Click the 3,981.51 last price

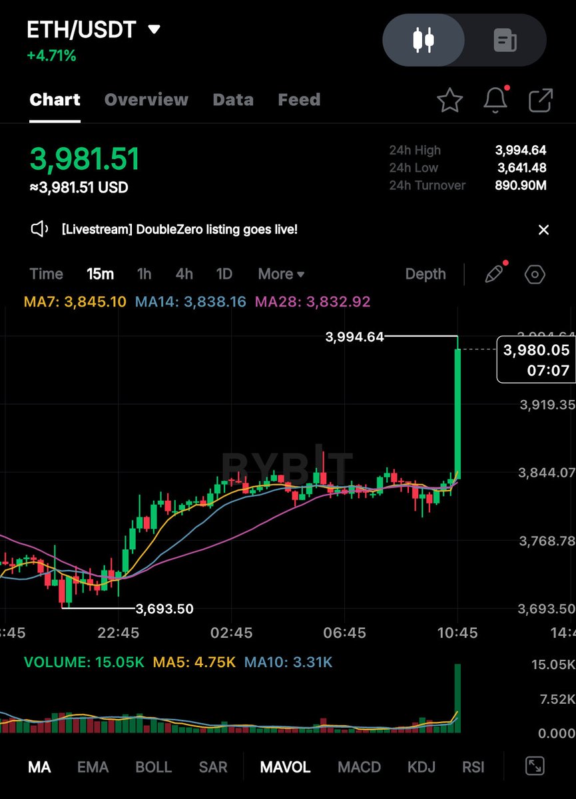tap(85, 159)
